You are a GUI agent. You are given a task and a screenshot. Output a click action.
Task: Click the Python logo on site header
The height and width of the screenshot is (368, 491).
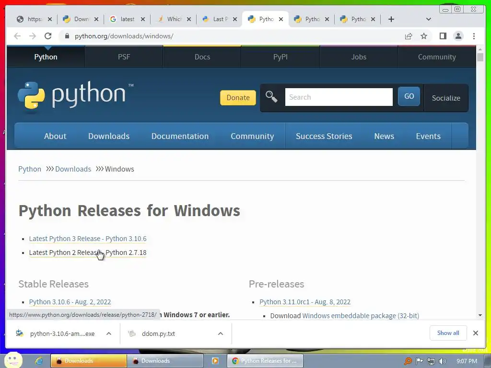click(75, 95)
